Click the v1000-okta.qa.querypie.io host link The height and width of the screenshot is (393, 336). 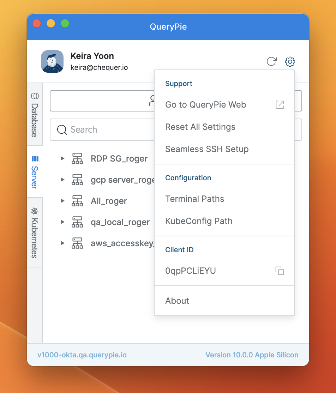point(82,355)
